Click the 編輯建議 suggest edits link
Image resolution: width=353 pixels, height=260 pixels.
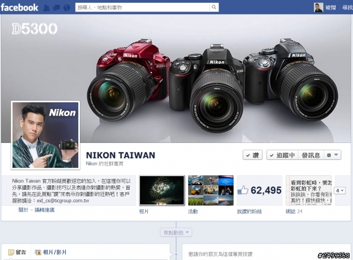pos(44,210)
